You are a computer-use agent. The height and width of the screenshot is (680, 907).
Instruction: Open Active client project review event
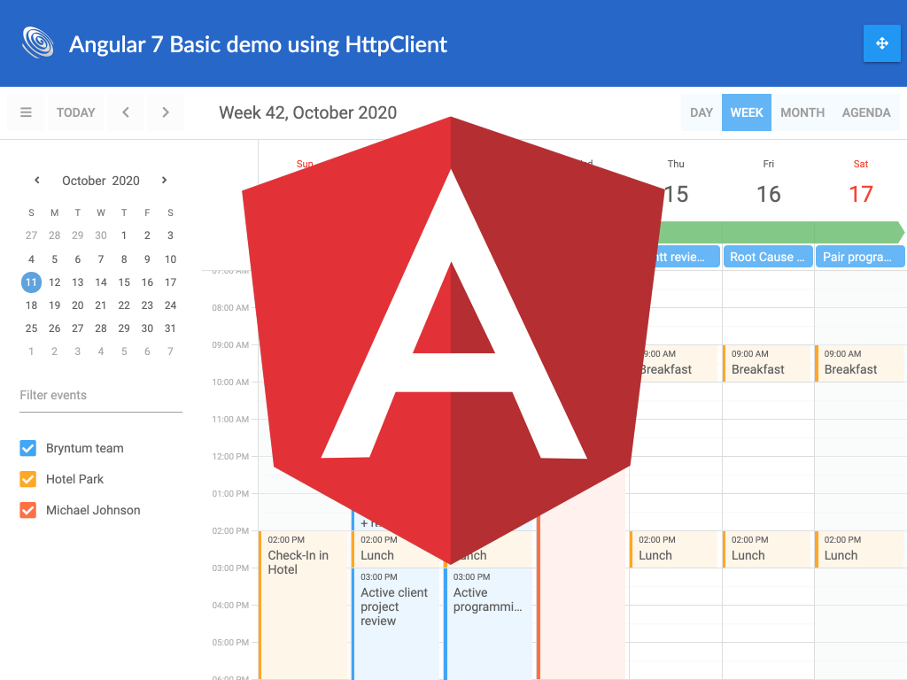click(x=397, y=623)
